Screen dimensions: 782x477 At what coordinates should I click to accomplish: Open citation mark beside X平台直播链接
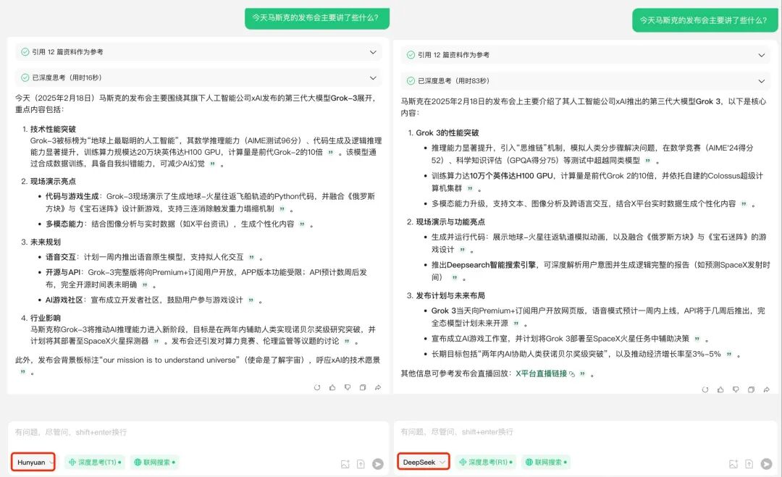click(x=582, y=373)
